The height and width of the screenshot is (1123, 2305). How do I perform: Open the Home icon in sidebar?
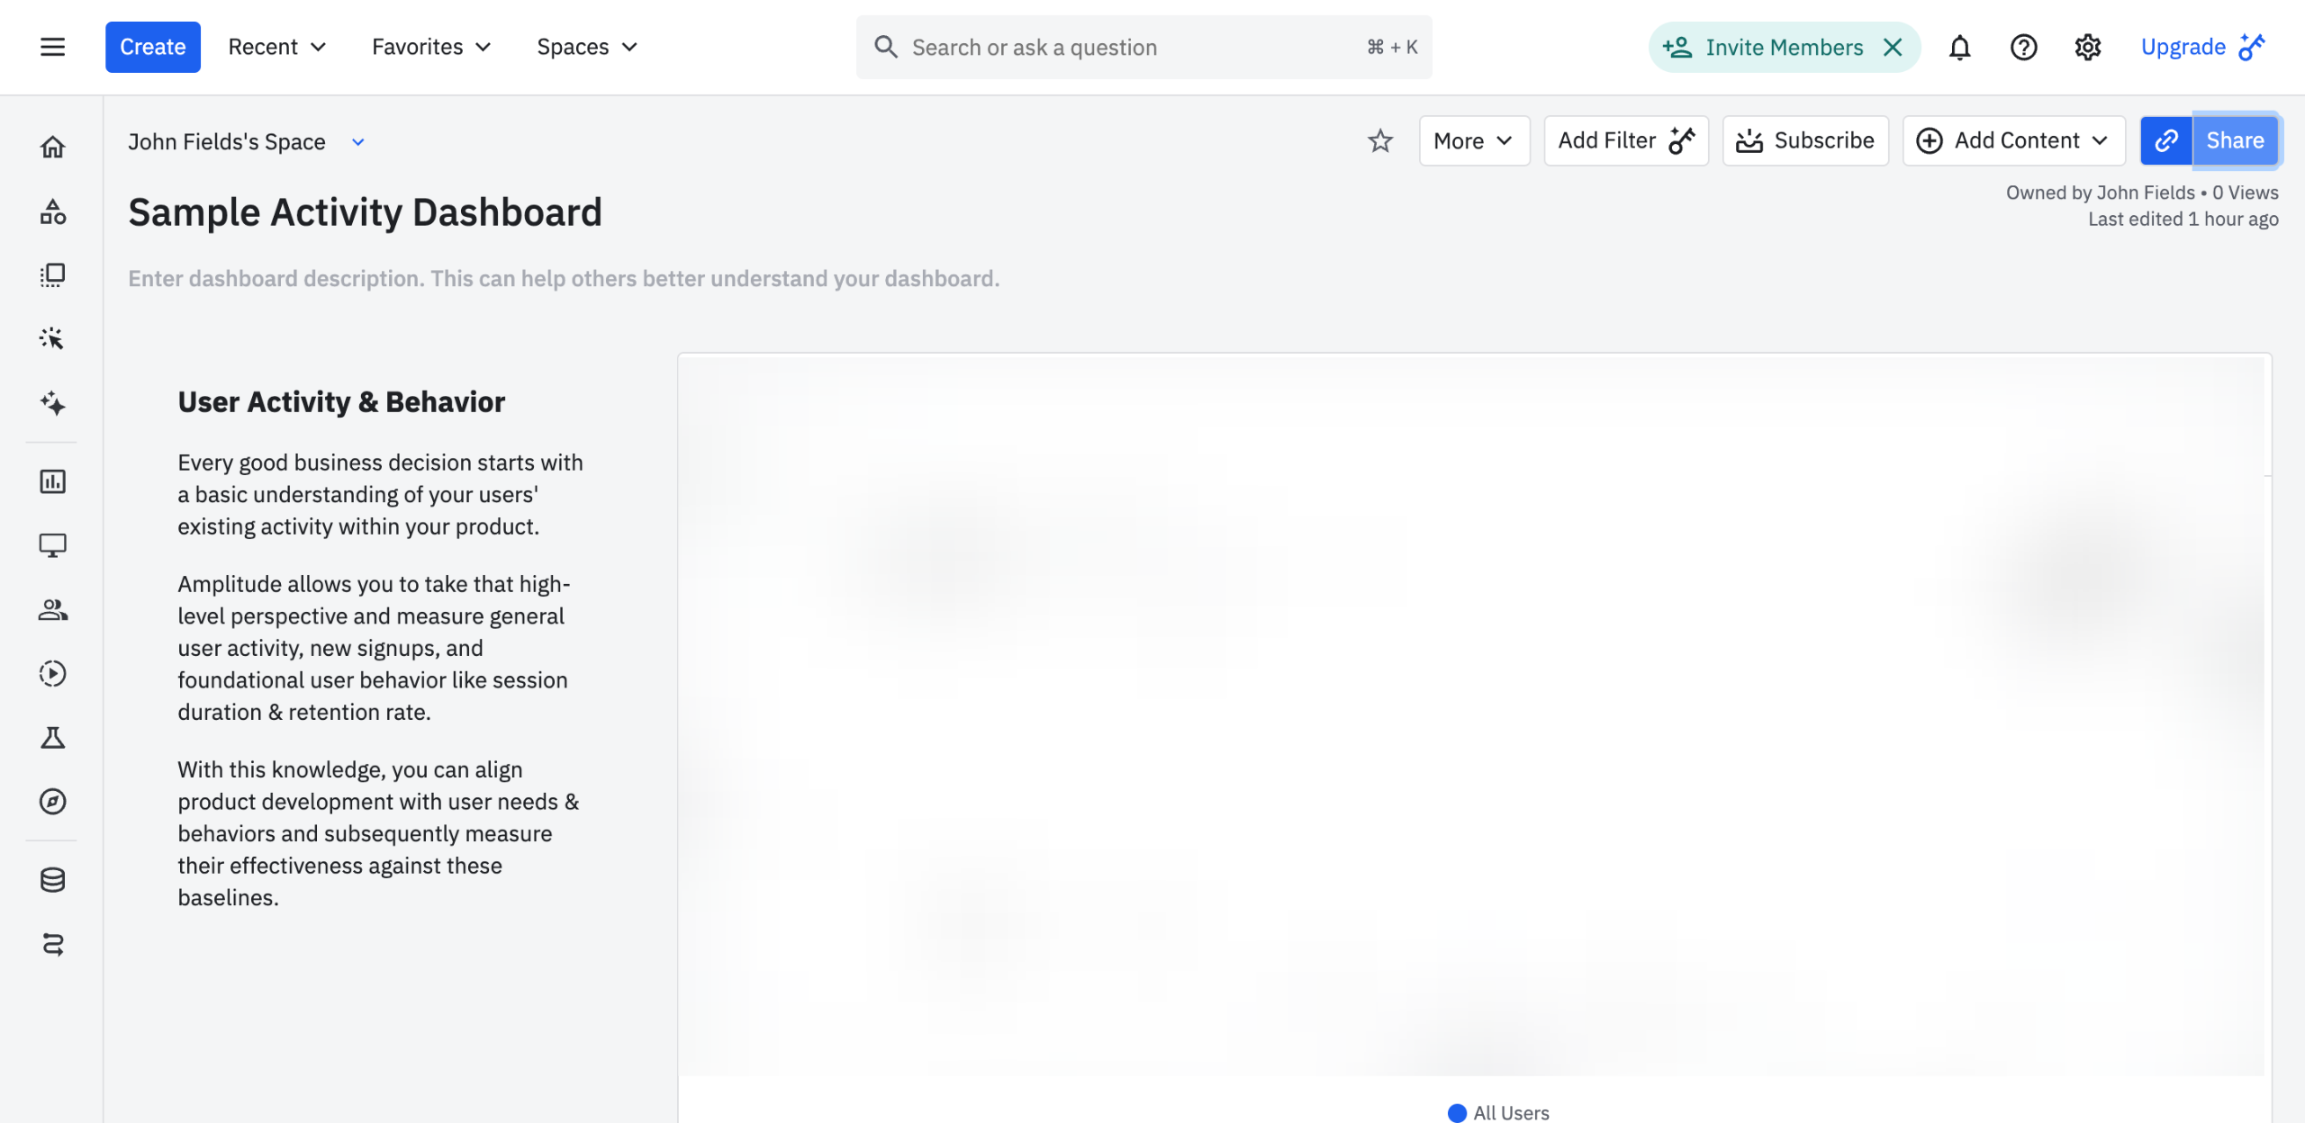[x=52, y=147]
